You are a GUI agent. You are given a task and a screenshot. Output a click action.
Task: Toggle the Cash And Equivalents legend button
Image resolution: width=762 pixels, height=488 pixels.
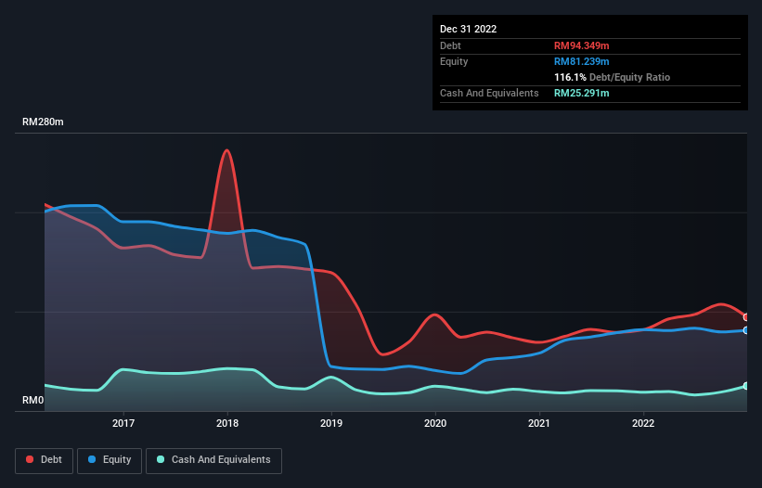tap(213, 460)
